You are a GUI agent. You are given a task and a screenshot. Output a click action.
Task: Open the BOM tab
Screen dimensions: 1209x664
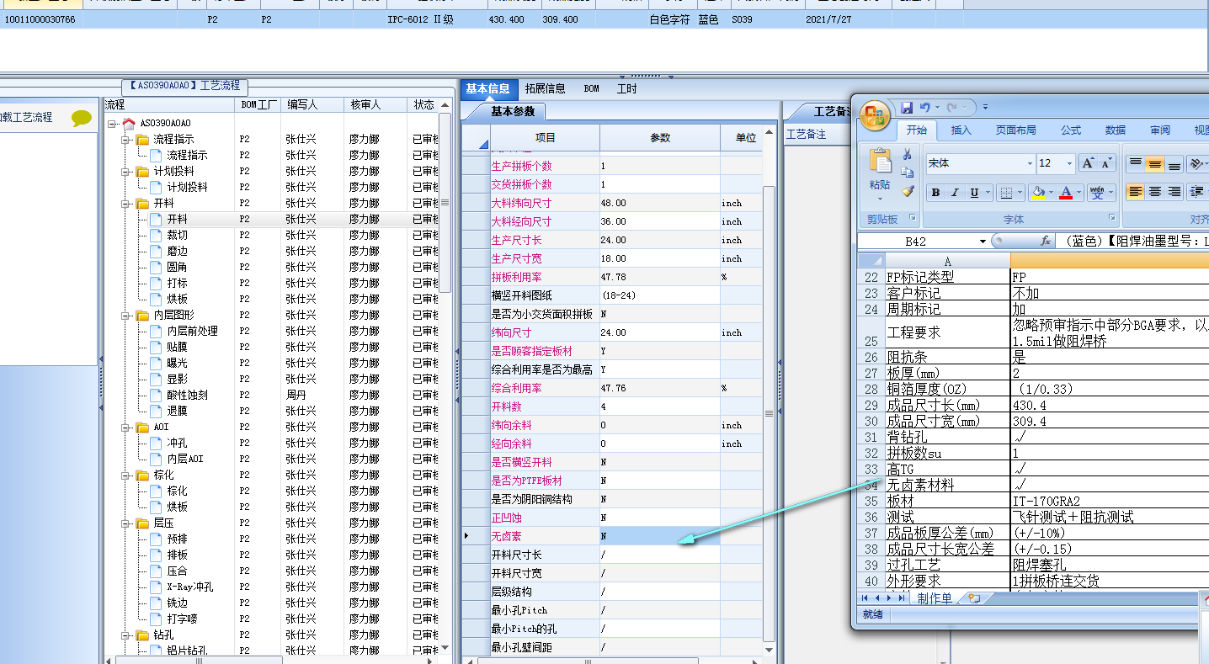[x=592, y=88]
